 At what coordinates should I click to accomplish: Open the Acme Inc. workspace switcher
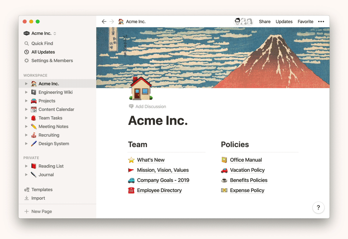(40, 33)
